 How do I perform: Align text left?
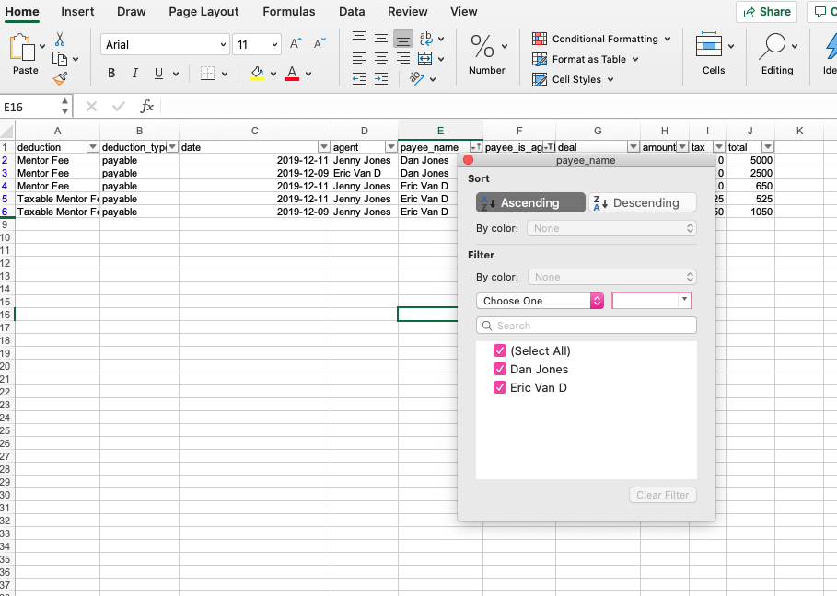(x=359, y=59)
